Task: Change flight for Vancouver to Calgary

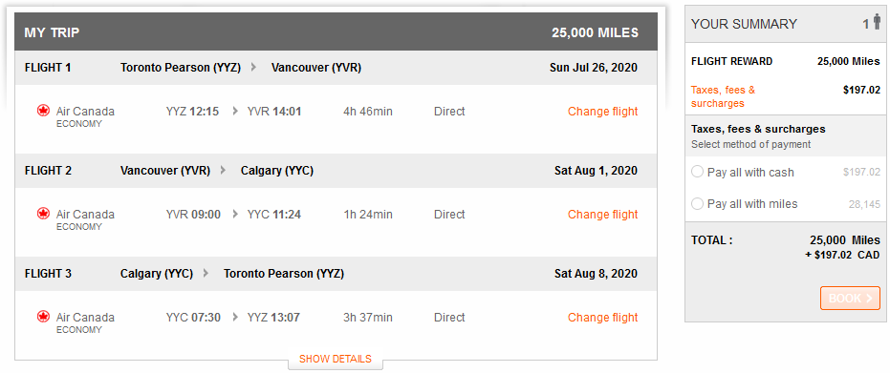Action: (x=603, y=215)
